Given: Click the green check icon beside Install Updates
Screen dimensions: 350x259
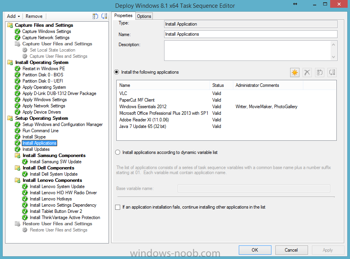Looking at the screenshot, I should point(17,149).
